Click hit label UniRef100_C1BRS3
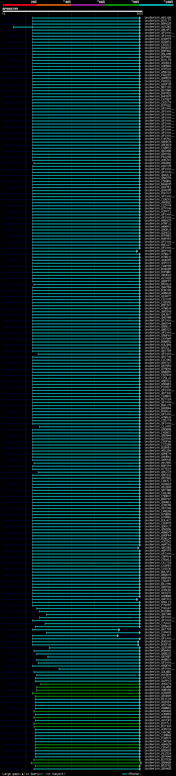Image resolution: width=176 pixels, height=776 pixels. (158, 148)
